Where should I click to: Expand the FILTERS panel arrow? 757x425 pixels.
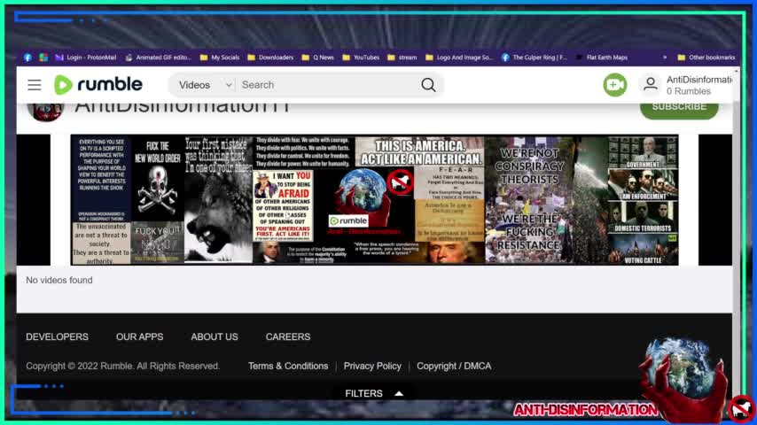(399, 394)
